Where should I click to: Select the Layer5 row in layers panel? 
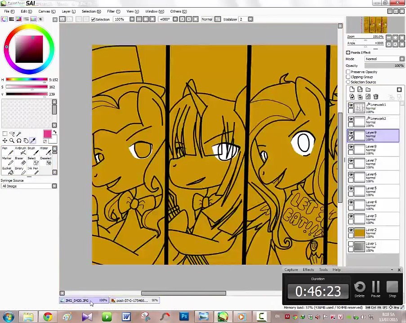[x=373, y=191]
